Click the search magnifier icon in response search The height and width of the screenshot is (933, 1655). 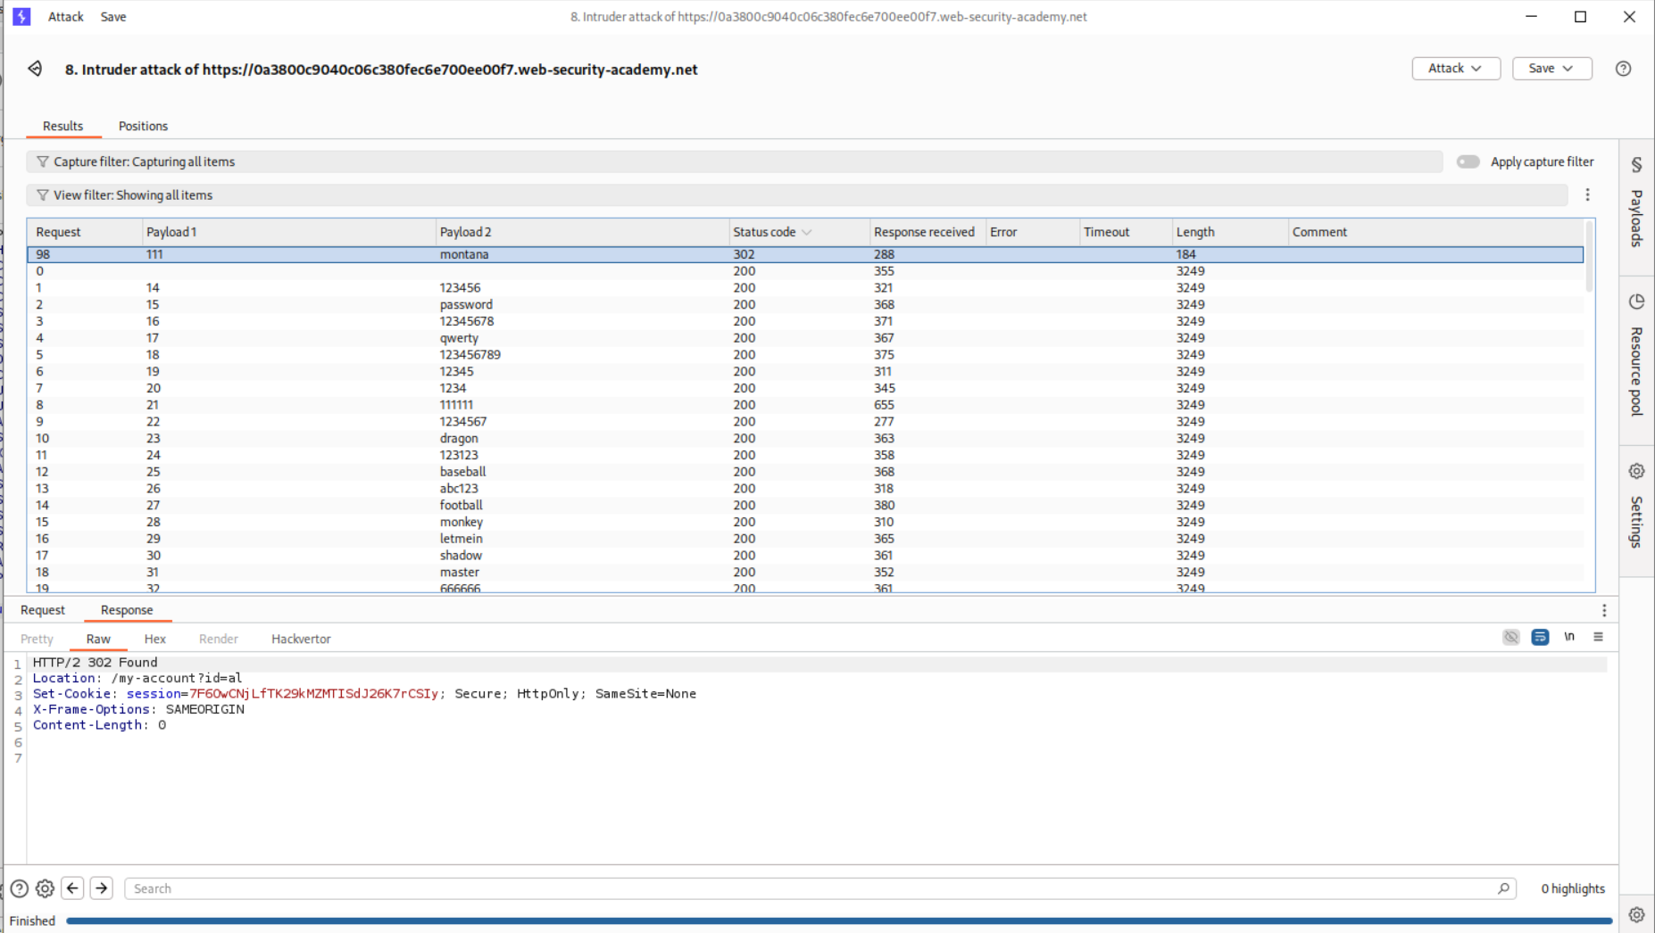tap(1503, 888)
